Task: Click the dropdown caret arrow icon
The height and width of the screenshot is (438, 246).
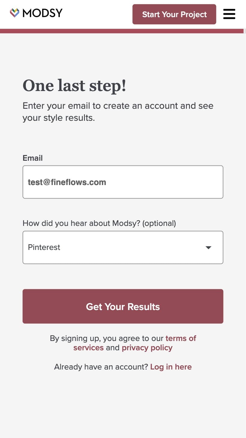Action: point(208,248)
